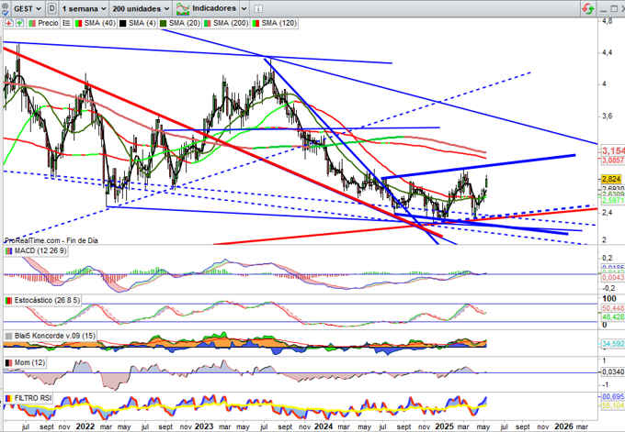Click the 2022 label on time axis
Image resolution: width=625 pixels, height=432 pixels.
coord(85,426)
